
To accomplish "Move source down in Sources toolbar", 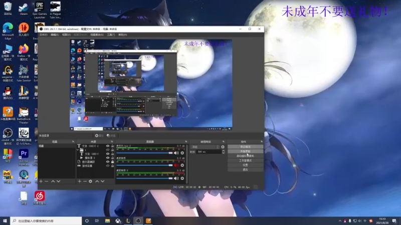I will (103, 181).
